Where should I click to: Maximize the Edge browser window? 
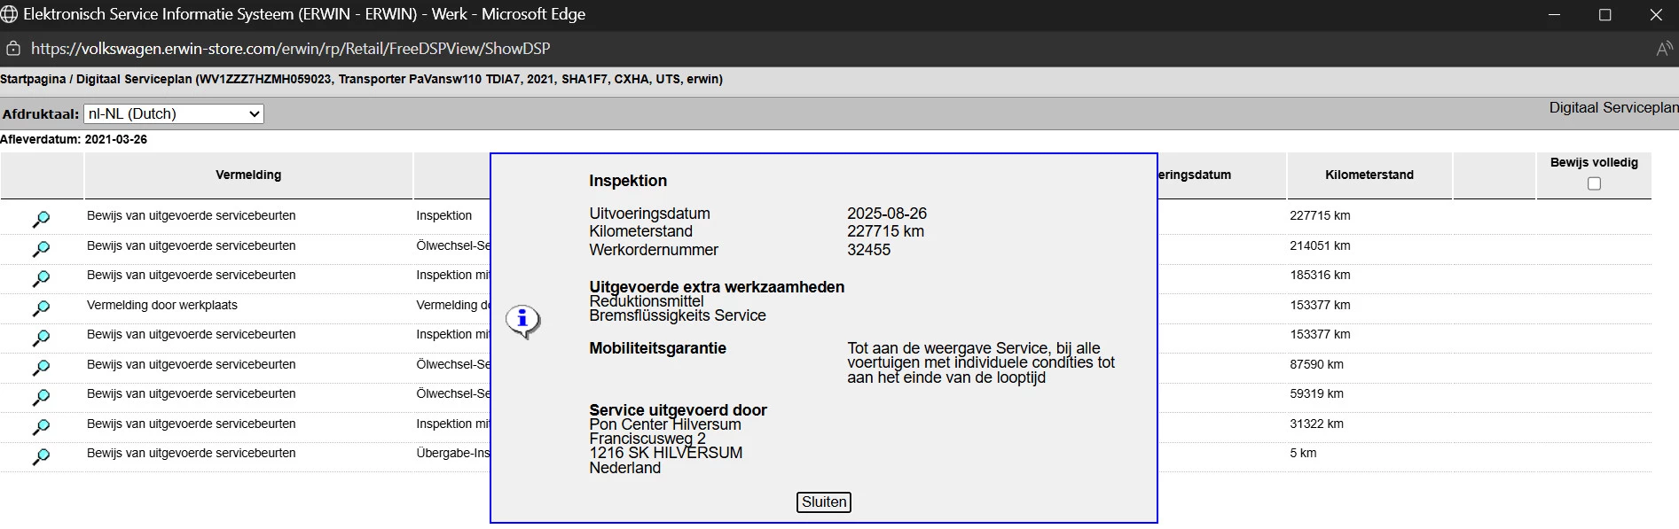tap(1604, 14)
